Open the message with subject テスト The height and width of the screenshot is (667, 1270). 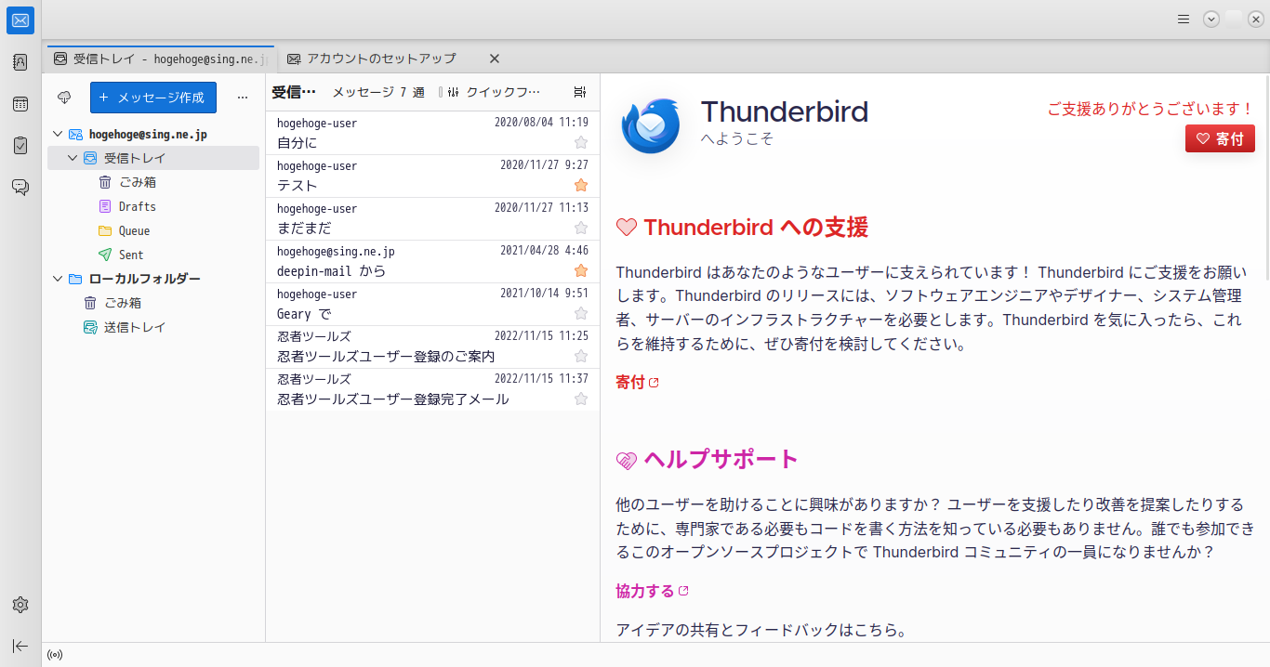pos(432,176)
